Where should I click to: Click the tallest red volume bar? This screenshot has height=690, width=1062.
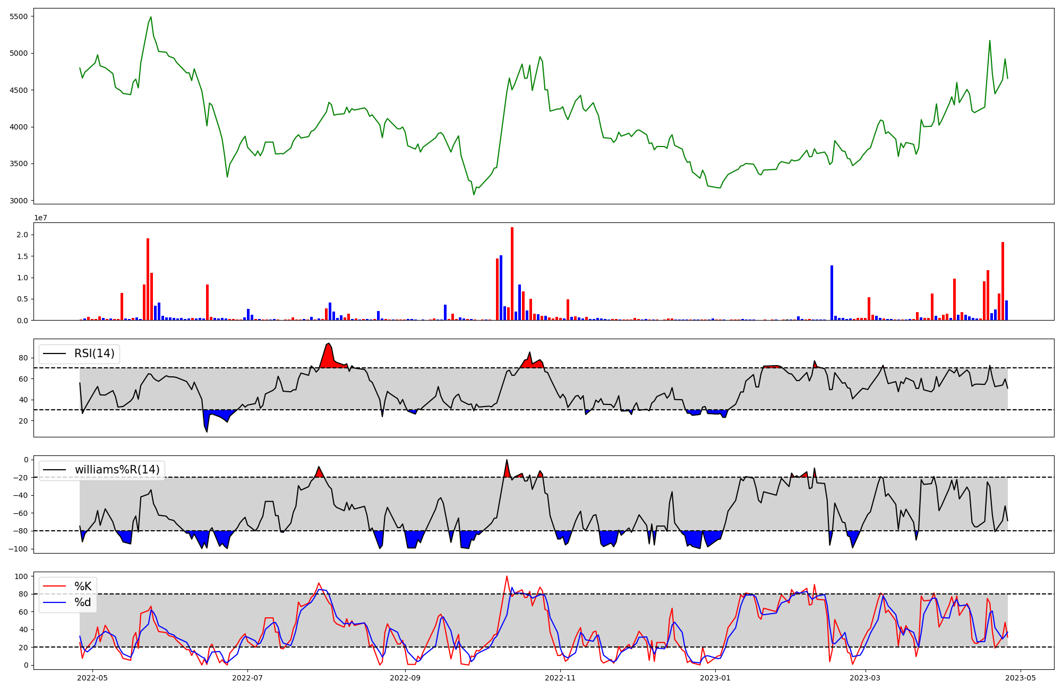point(512,273)
